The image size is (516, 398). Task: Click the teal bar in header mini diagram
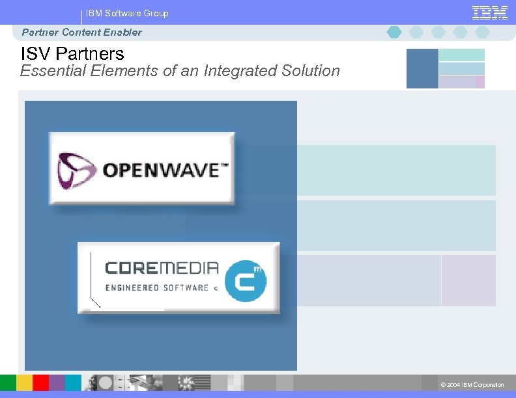[x=462, y=55]
